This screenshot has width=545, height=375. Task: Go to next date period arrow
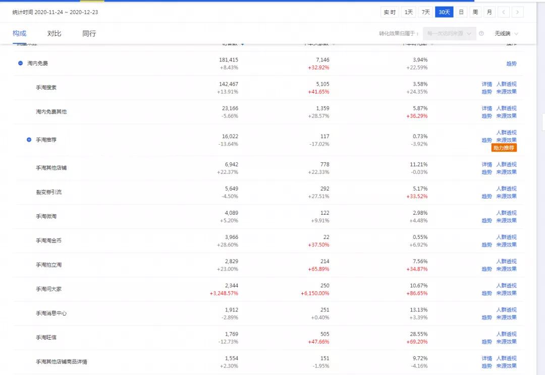[518, 12]
